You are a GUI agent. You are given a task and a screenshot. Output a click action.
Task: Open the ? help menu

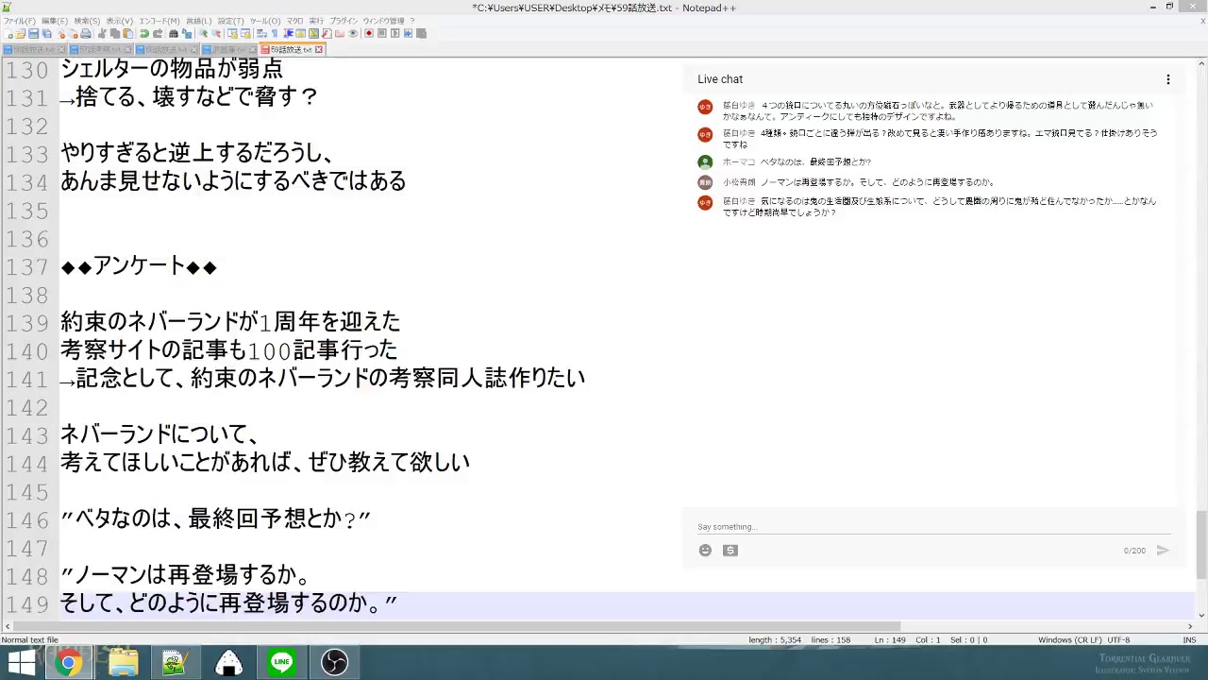click(411, 21)
